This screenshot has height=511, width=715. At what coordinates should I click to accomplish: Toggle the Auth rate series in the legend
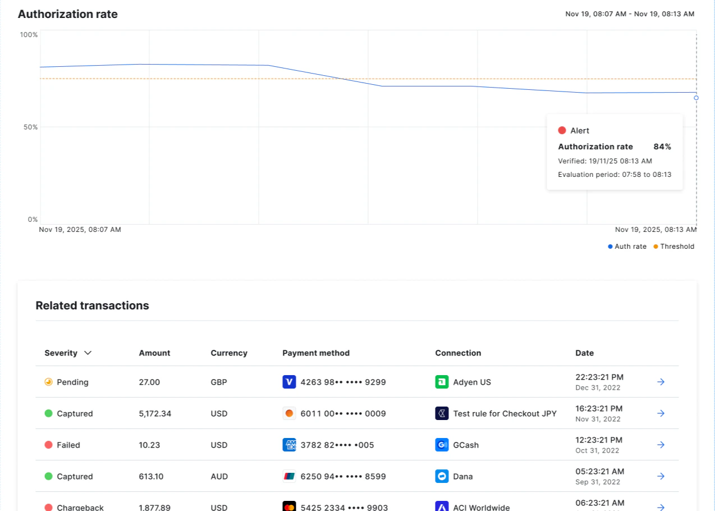627,246
